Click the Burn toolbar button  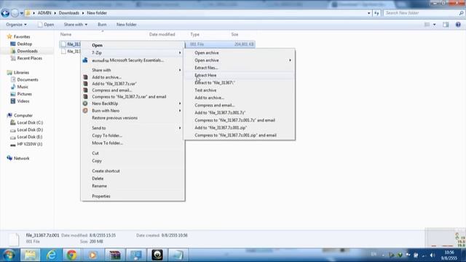coord(102,25)
